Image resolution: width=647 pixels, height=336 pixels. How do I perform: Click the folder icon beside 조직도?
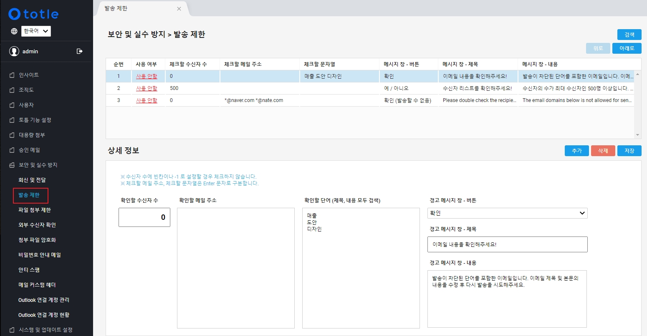coord(12,90)
